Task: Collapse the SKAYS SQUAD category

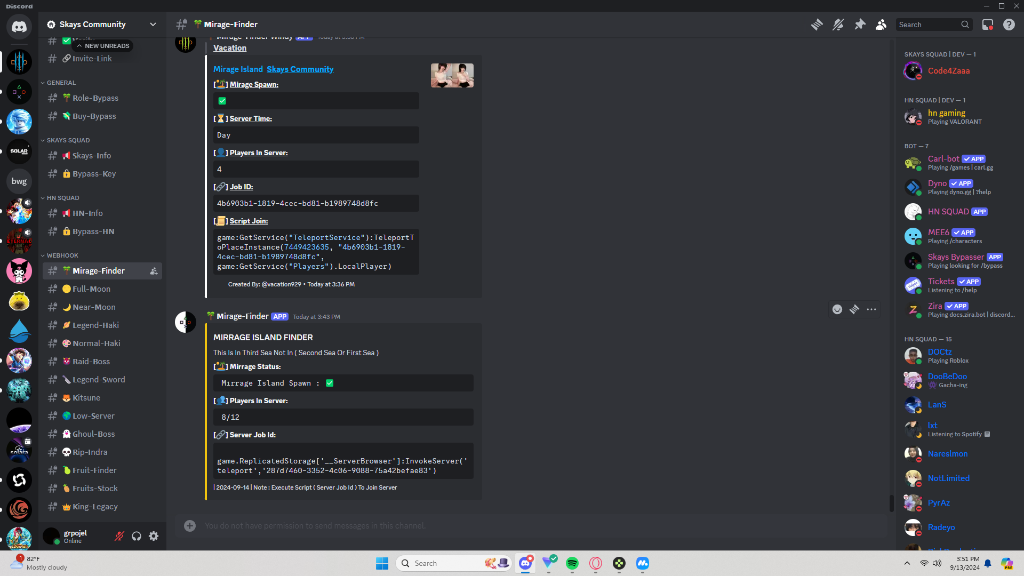Action: pos(68,140)
